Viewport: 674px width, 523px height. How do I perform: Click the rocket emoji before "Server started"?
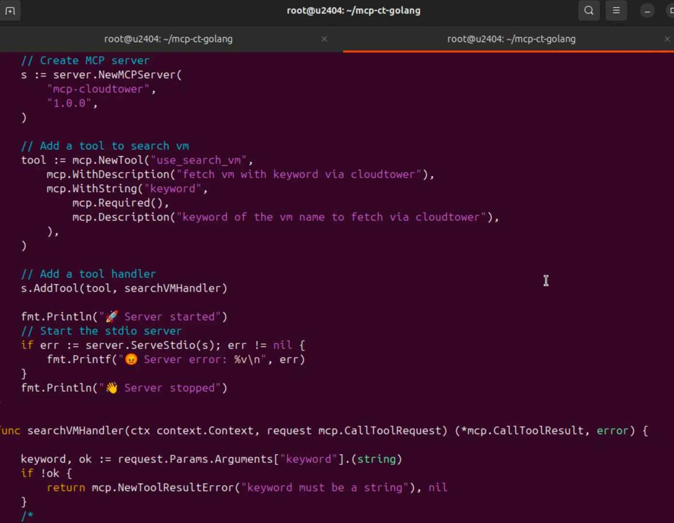[x=112, y=317]
